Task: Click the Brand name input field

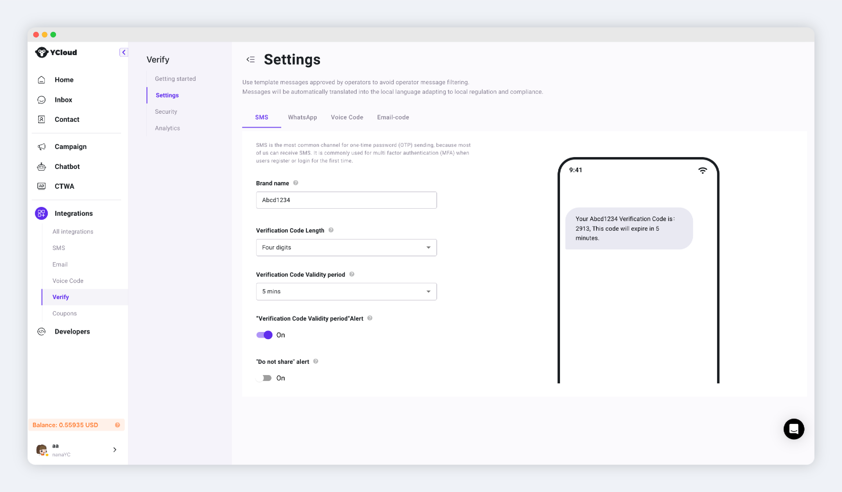Action: (346, 200)
